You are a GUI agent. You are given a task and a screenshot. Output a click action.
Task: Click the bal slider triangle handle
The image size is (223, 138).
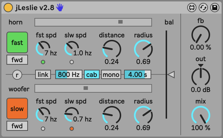[171, 74]
